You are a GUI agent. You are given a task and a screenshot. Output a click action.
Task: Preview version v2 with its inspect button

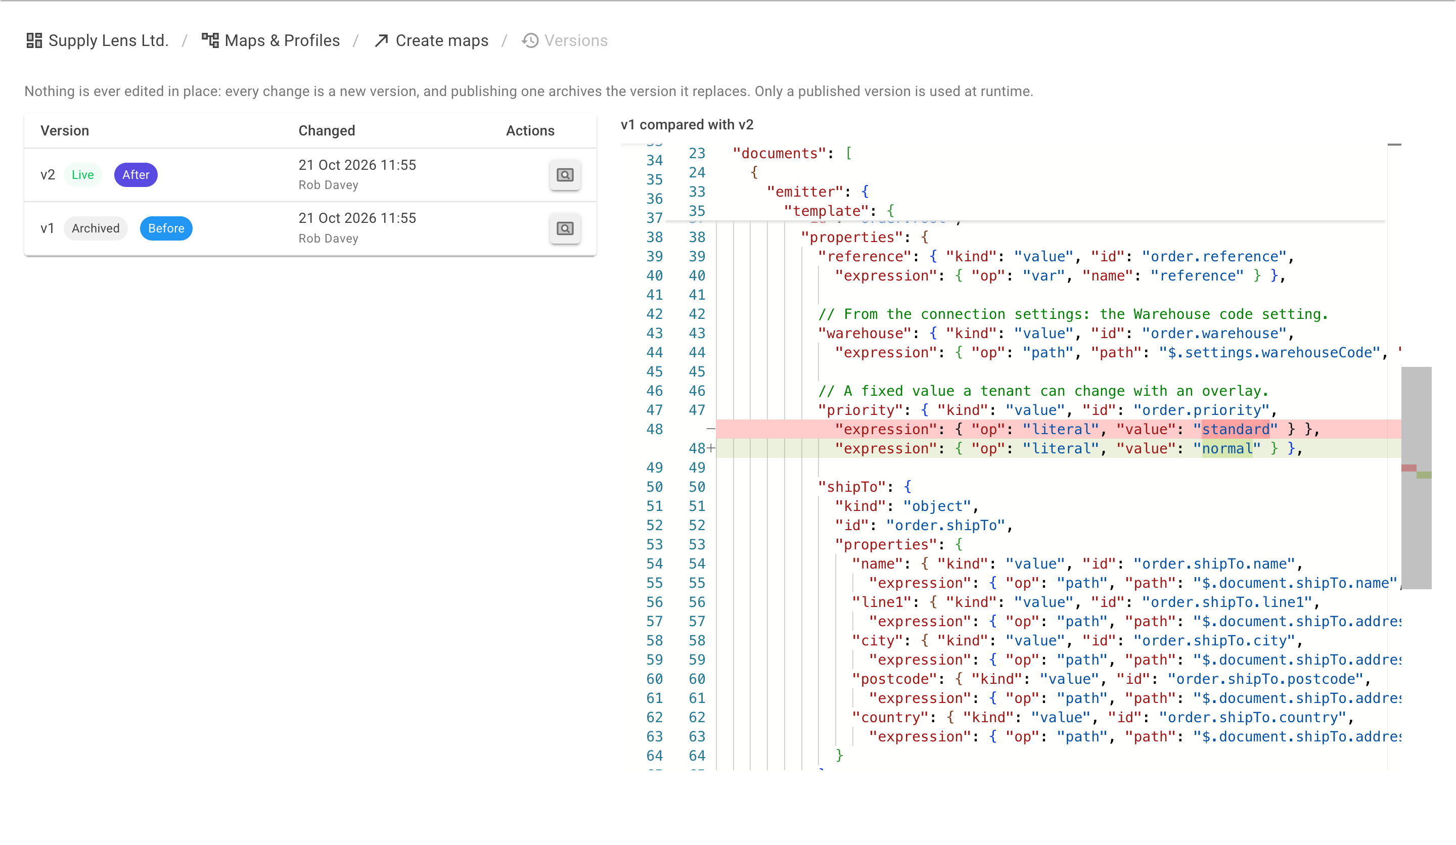coord(565,175)
